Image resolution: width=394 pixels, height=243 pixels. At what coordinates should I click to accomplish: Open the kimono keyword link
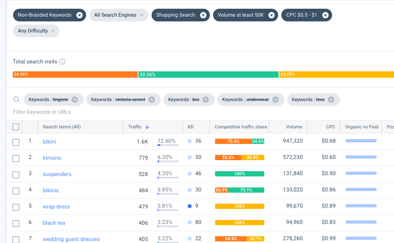pos(52,158)
